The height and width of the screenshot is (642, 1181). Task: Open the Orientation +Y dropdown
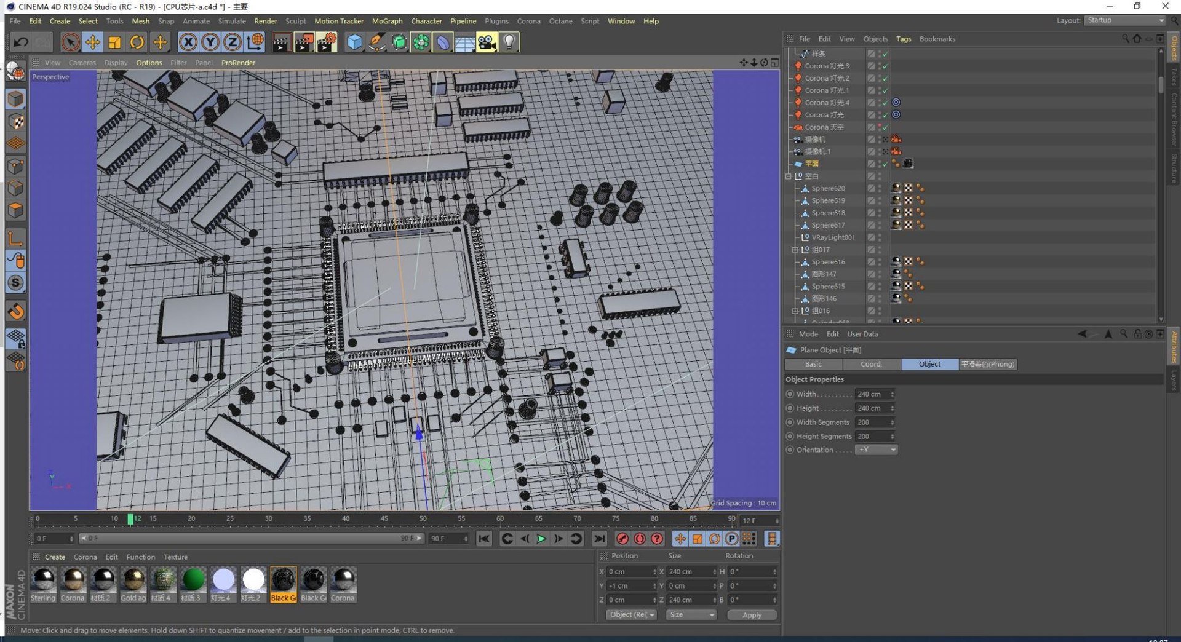[x=876, y=450]
